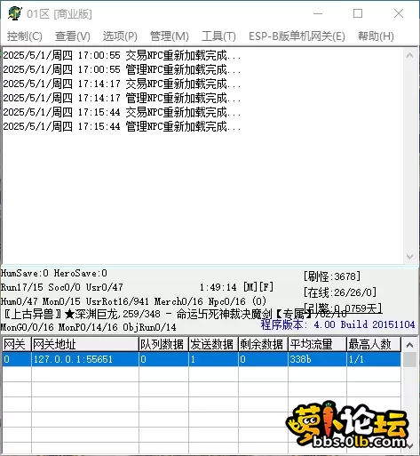
Task: Click the 平均流量 column header
Action: 317,345
